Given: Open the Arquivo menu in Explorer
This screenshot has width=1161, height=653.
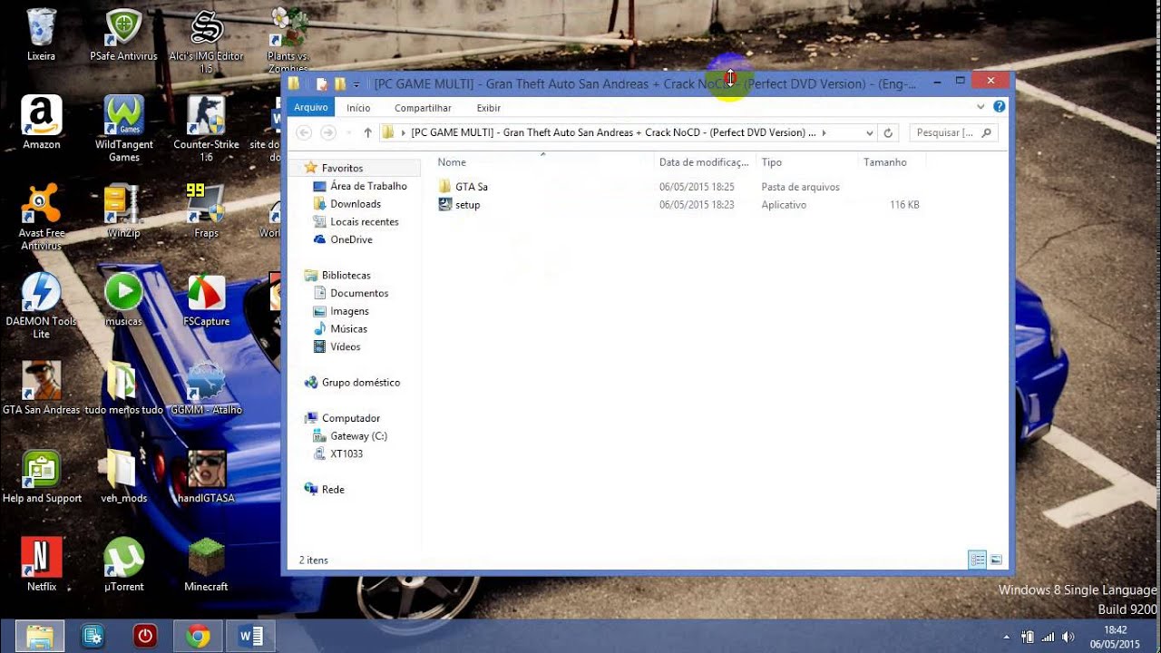Looking at the screenshot, I should click(x=311, y=107).
